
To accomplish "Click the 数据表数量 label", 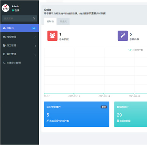I will click(x=125, y=121).
